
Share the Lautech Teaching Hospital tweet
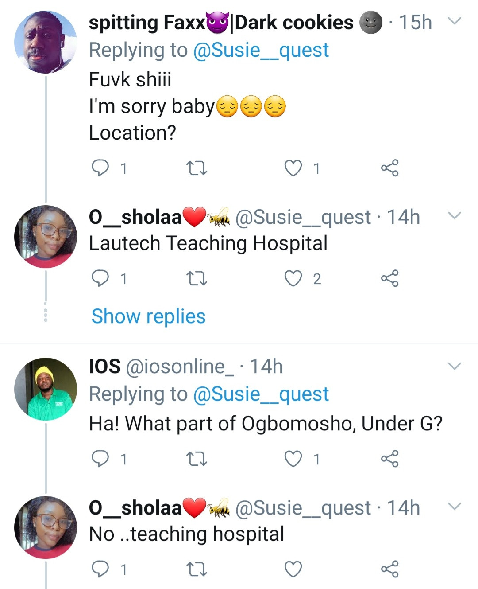coord(389,278)
